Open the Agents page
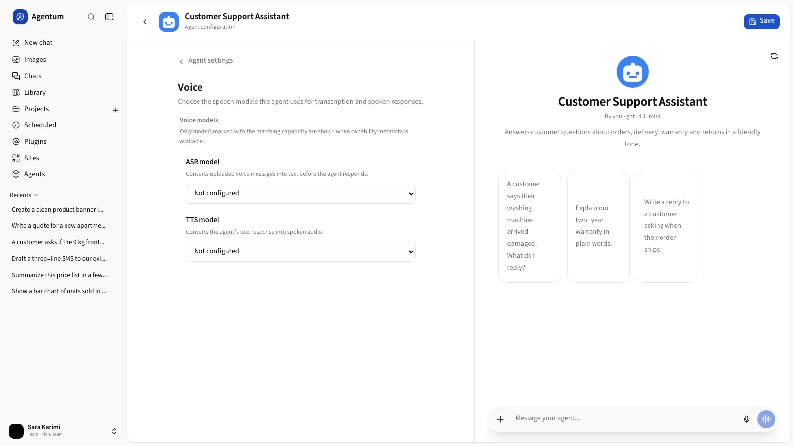This screenshot has height=446, width=794. tap(64, 174)
